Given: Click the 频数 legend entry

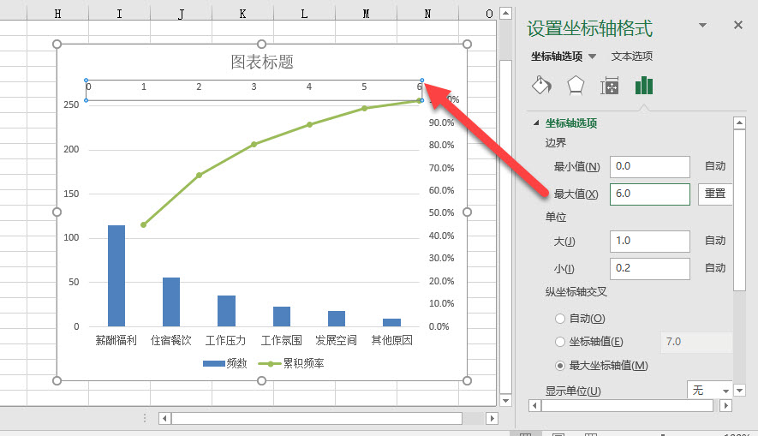Looking at the screenshot, I should point(224,363).
